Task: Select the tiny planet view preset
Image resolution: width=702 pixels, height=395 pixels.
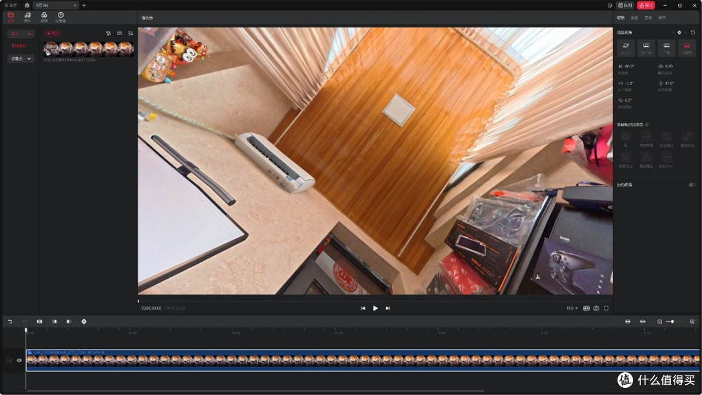Action: click(626, 48)
